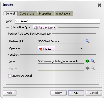Click the Apply button
104x98 pixels.
[58, 93]
